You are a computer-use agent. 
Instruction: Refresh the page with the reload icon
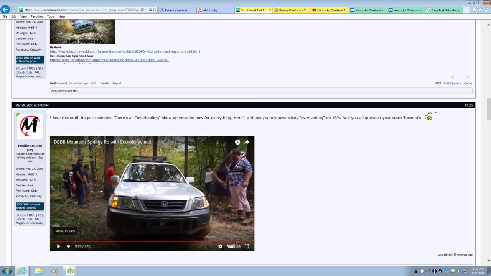coord(155,10)
